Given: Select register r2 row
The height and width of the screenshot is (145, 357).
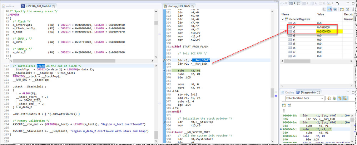Looking at the screenshot, I should coord(317,32).
